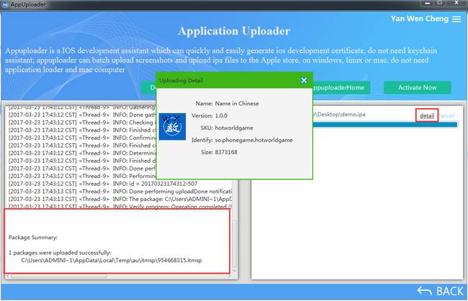Image resolution: width=468 pixels, height=301 pixels.
Task: Click the Version value 1.0.0
Action: point(221,115)
